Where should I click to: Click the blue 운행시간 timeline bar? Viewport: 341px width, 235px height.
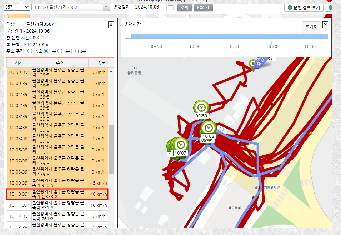[229, 36]
